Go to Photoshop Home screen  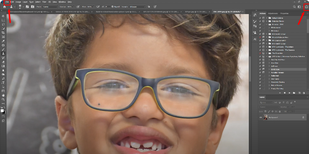click(x=4, y=6)
